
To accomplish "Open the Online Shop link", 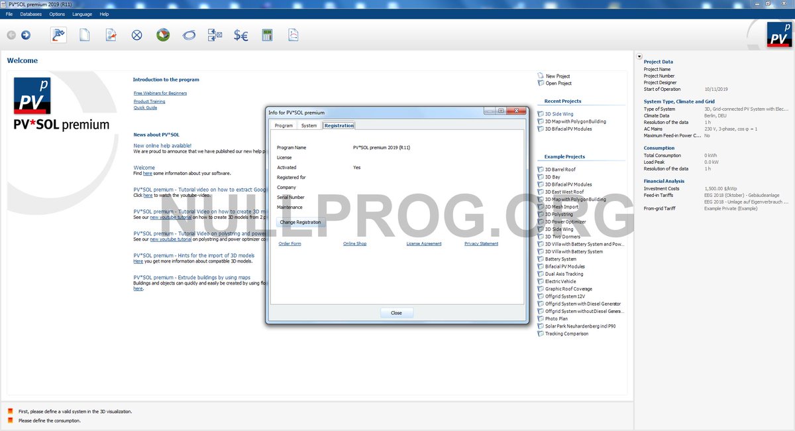I will (354, 244).
